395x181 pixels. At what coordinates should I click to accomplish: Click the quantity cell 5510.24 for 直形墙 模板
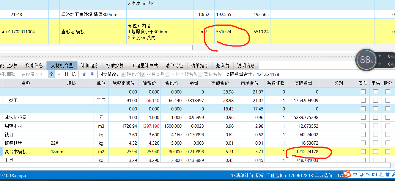coord(229,32)
